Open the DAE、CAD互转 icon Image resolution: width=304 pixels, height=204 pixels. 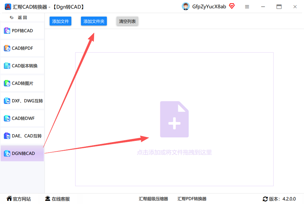tap(7, 136)
